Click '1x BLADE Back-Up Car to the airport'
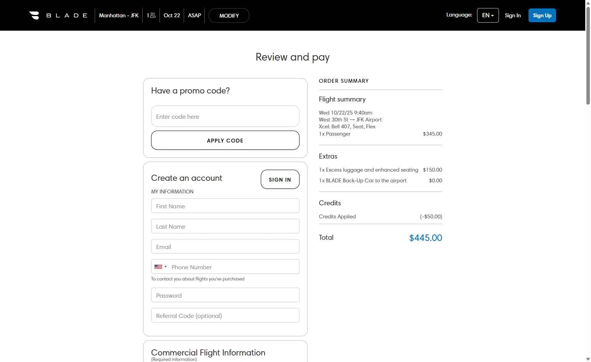591x362 pixels. coord(362,180)
